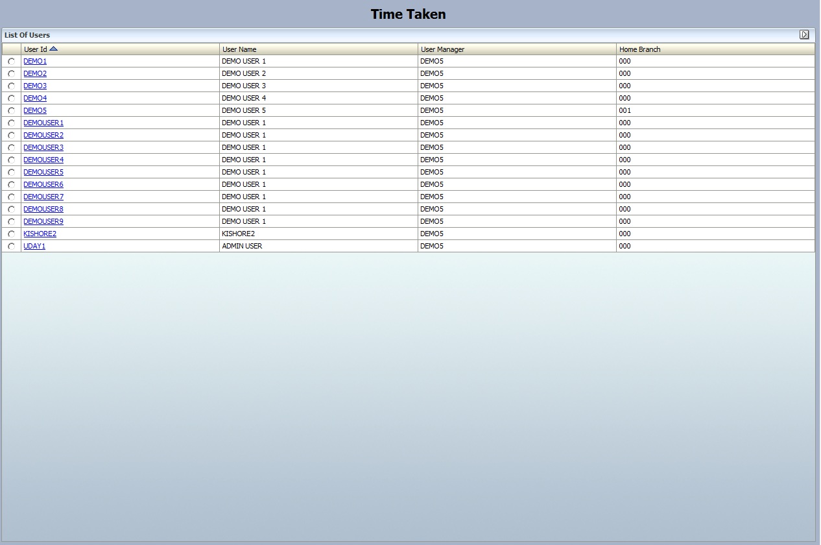Click the "001" home branch cell
The image size is (821, 545).
[716, 110]
